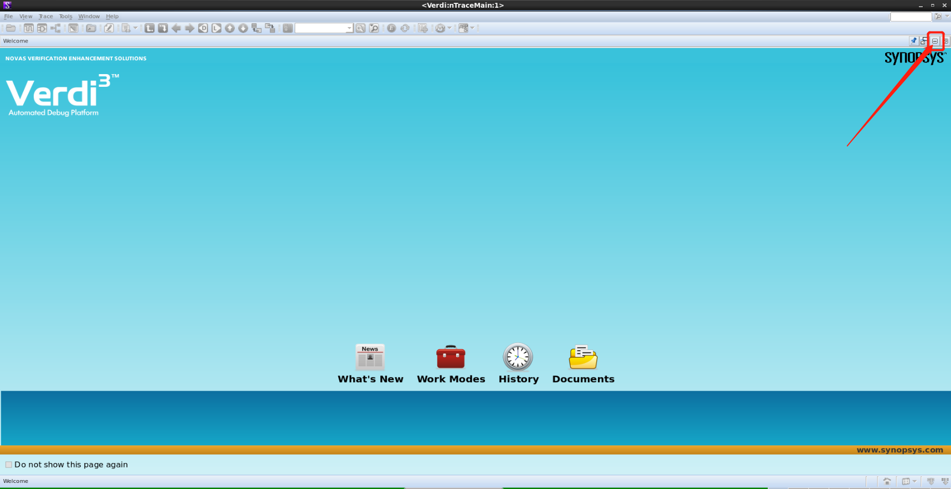Click the What's New newspaper icon
This screenshot has width=951, height=489.
tap(370, 357)
